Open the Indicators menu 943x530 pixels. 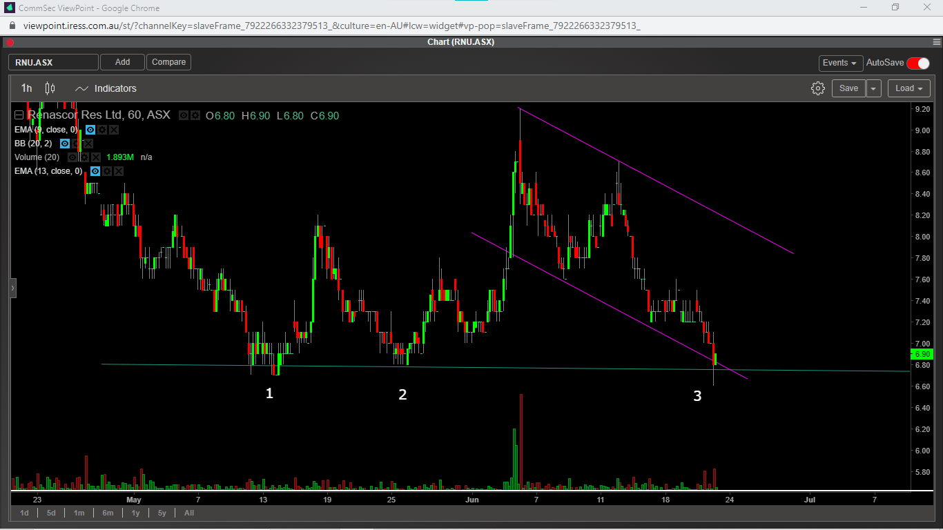click(x=106, y=88)
